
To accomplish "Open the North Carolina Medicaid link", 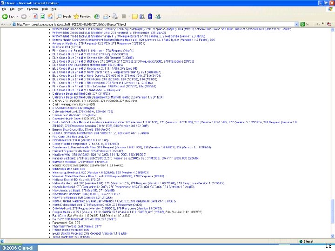I will (x=114, y=201).
